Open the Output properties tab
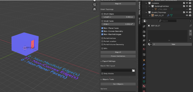 (x=144, y=36)
